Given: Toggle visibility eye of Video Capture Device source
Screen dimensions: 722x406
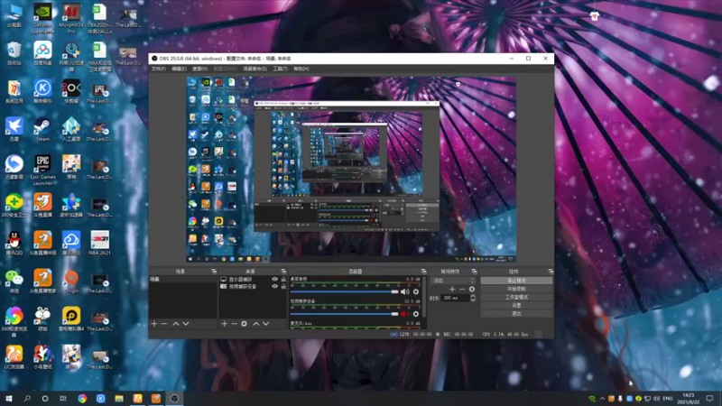Looking at the screenshot, I should [274, 286].
